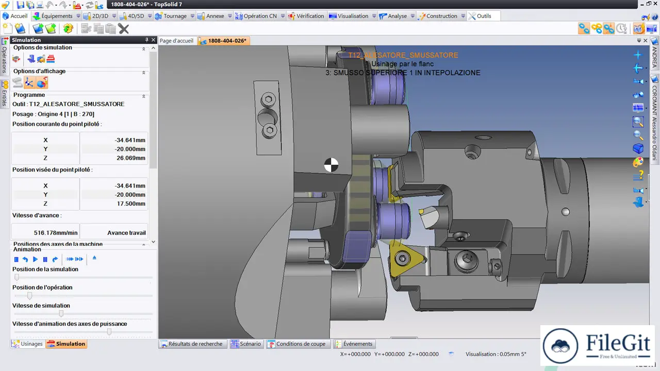Collapse the Programme section
This screenshot has width=660, height=371.
coord(144,96)
